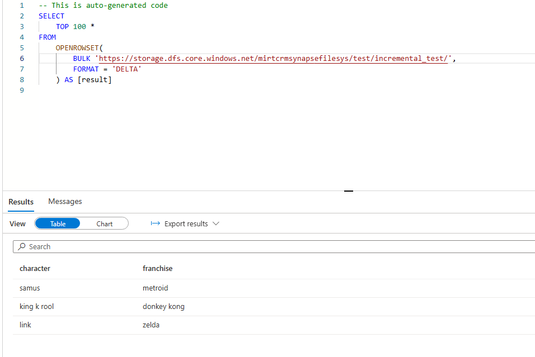Focus the results Search field

pyautogui.click(x=274, y=246)
